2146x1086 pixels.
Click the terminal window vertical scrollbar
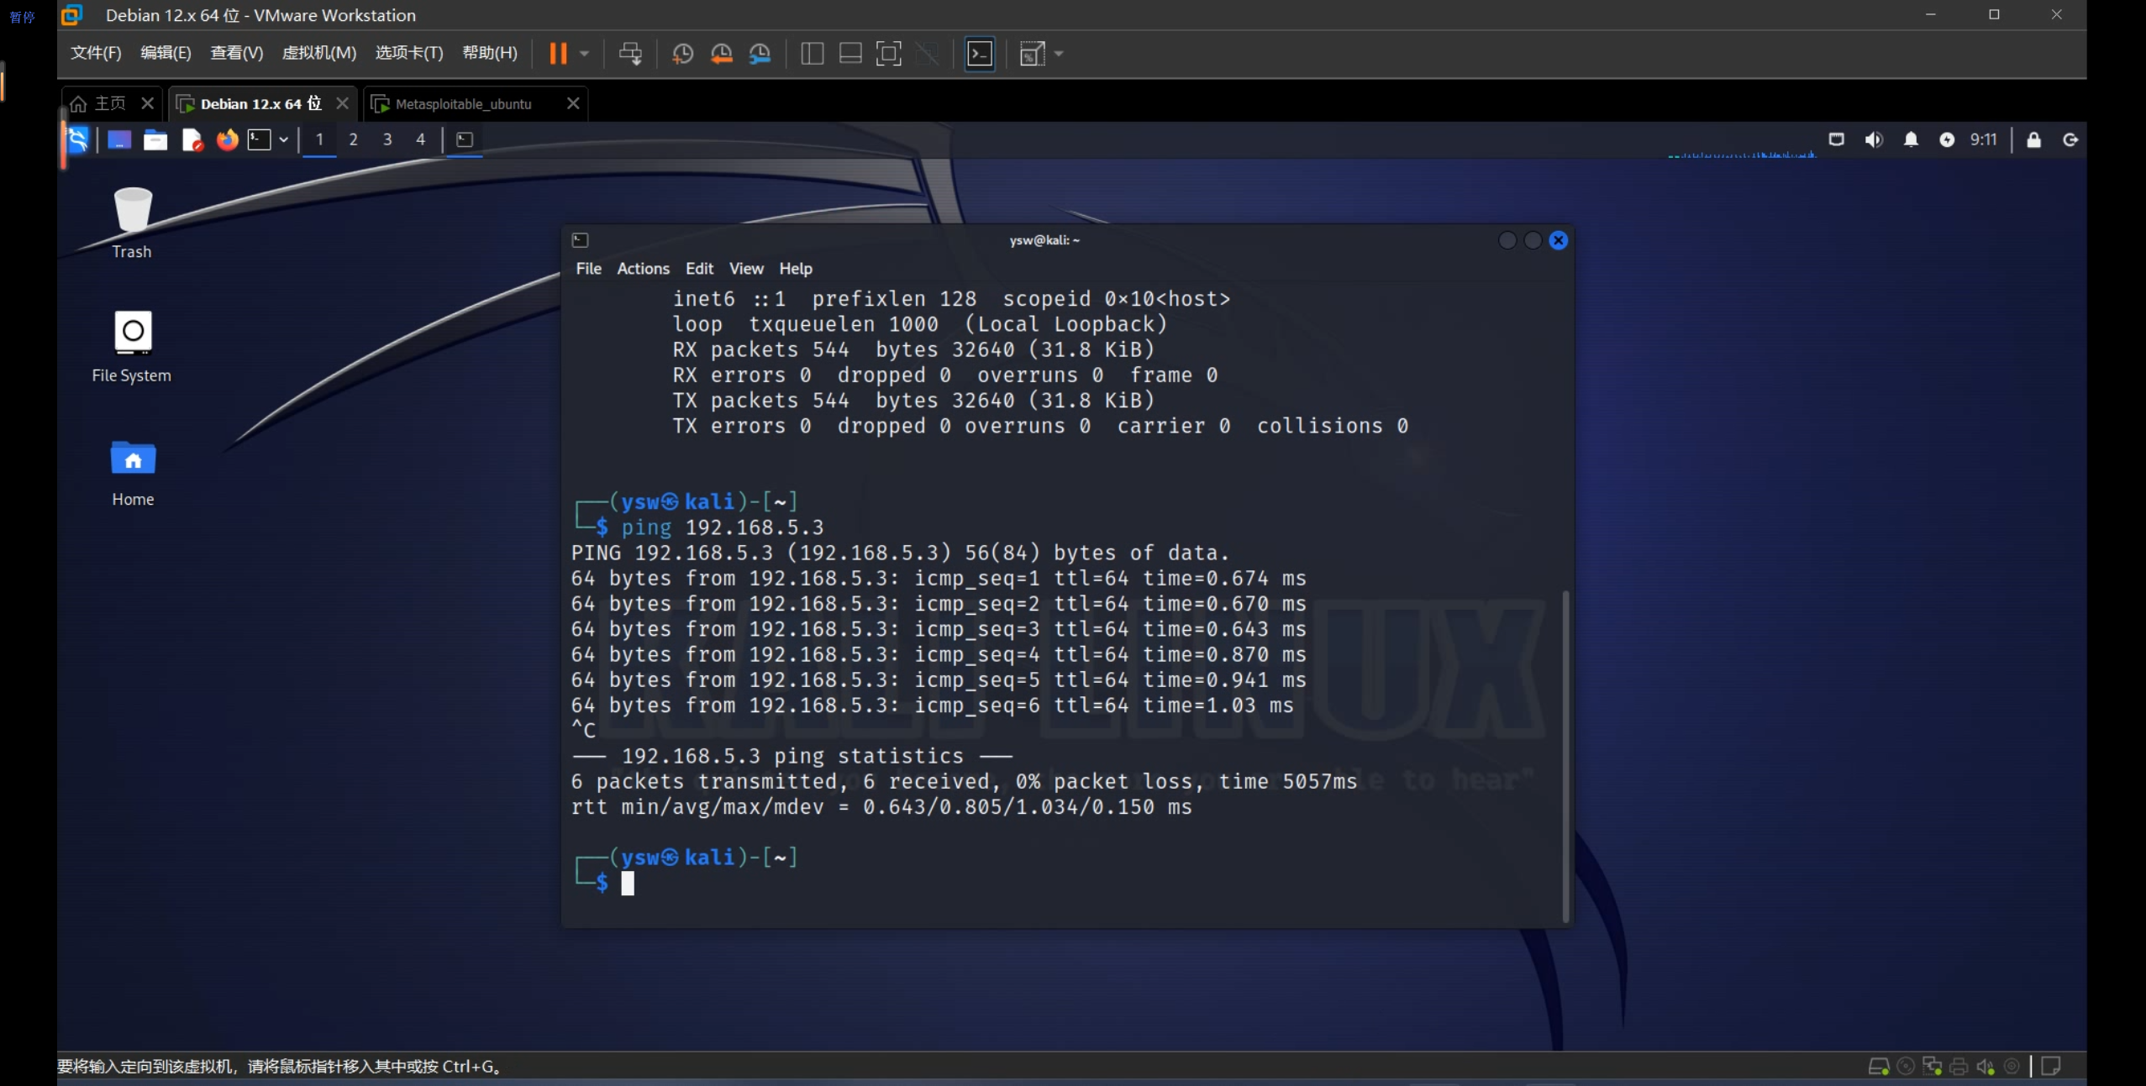1565,756
